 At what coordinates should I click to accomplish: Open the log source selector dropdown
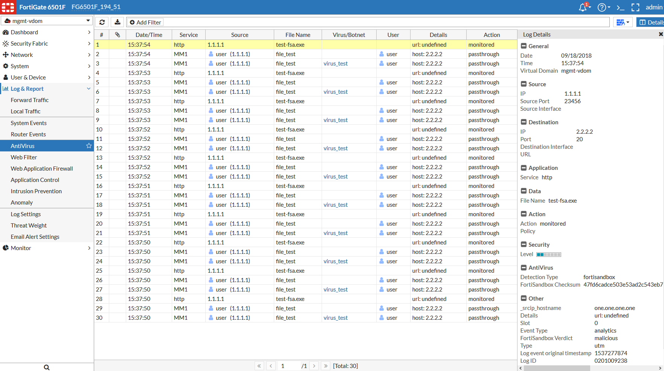coord(623,22)
